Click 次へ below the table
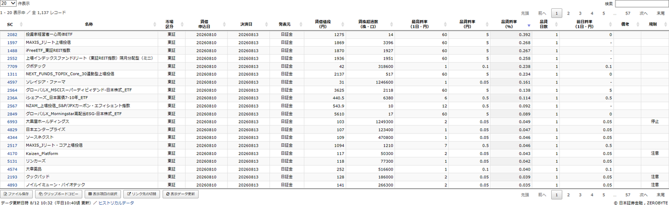Image resolution: width=669 pixels, height=205 pixels. point(643,194)
